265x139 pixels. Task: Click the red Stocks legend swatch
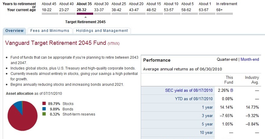tap(44, 103)
